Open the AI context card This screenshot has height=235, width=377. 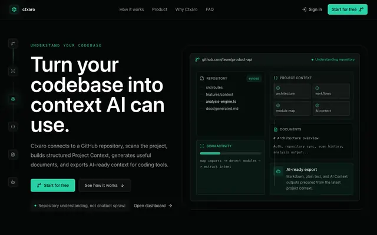click(x=331, y=108)
